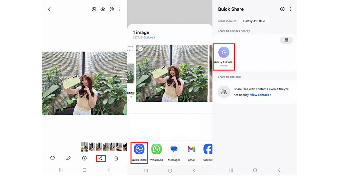Uncheck the selected image checkmark
339x176 pixels.
[x=141, y=49]
